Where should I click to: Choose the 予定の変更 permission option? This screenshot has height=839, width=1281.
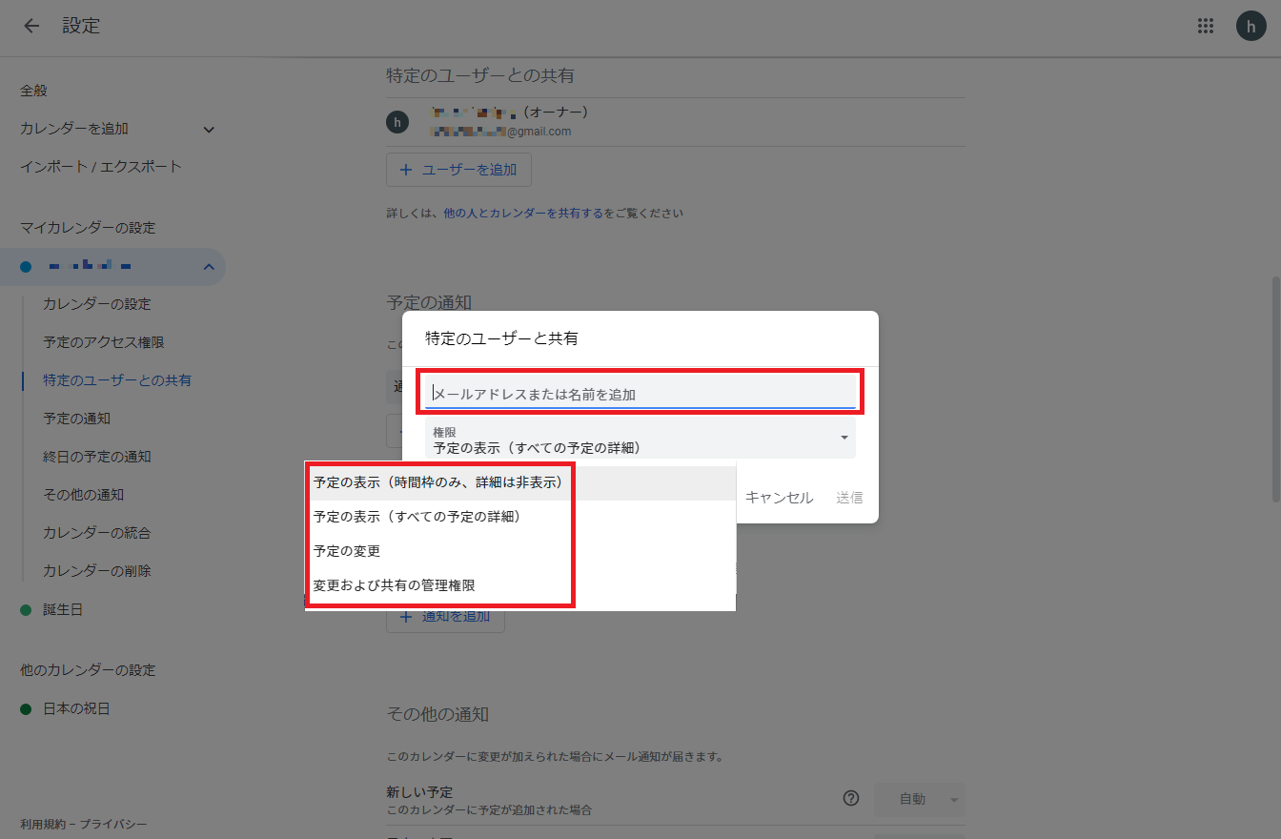click(347, 551)
